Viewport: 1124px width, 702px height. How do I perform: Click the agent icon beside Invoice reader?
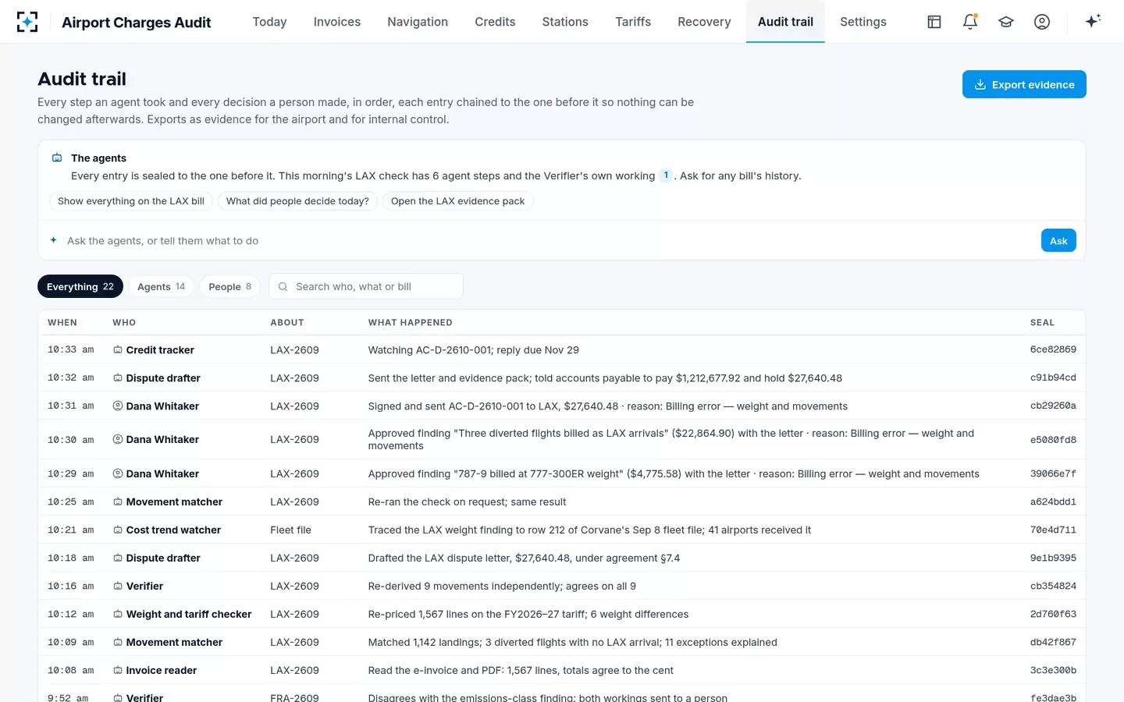(118, 671)
